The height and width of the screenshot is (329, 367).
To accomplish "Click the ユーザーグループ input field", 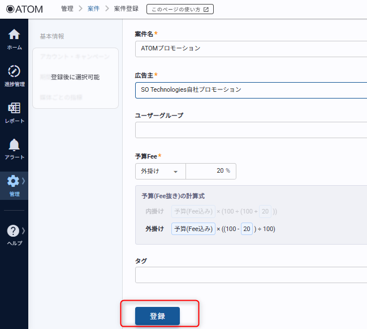I will (x=251, y=130).
